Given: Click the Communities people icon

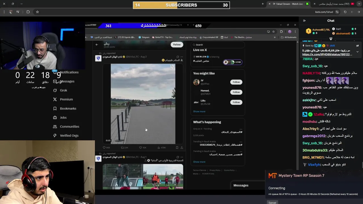Looking at the screenshot, I should (55, 127).
